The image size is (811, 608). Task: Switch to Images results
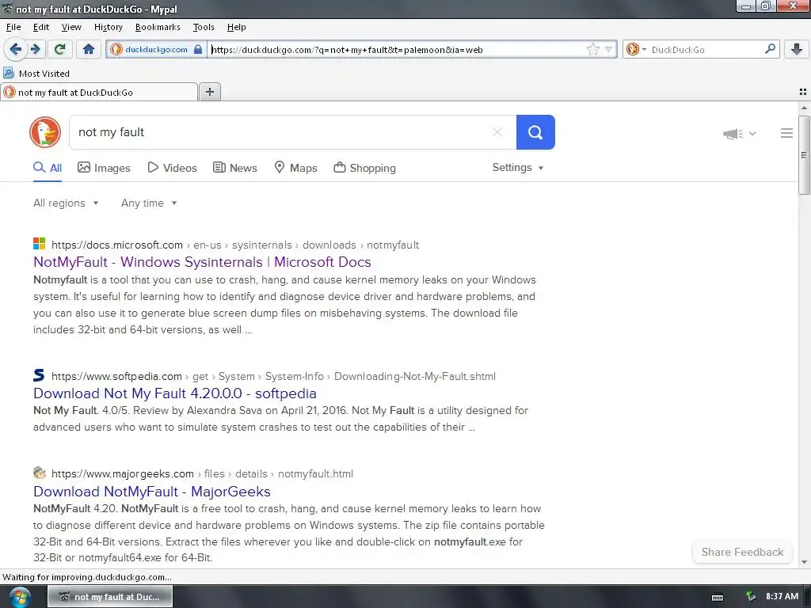104,168
